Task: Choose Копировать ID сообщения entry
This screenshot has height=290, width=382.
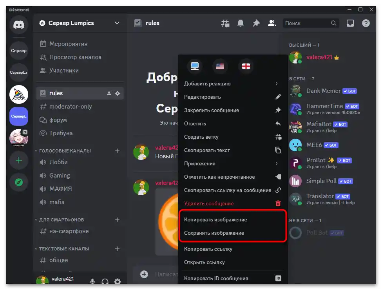Action: (233, 278)
